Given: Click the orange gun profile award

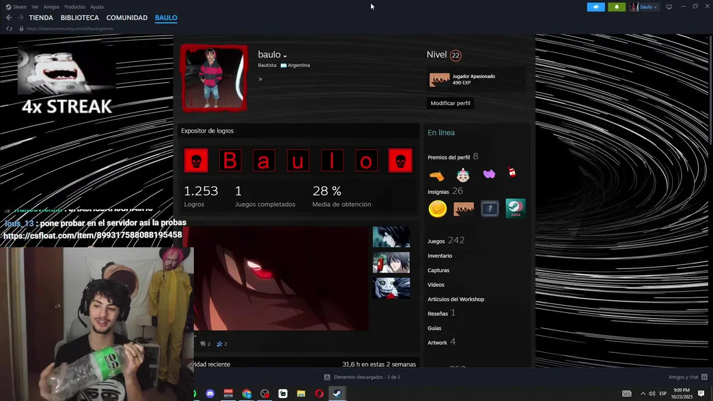Looking at the screenshot, I should (437, 175).
